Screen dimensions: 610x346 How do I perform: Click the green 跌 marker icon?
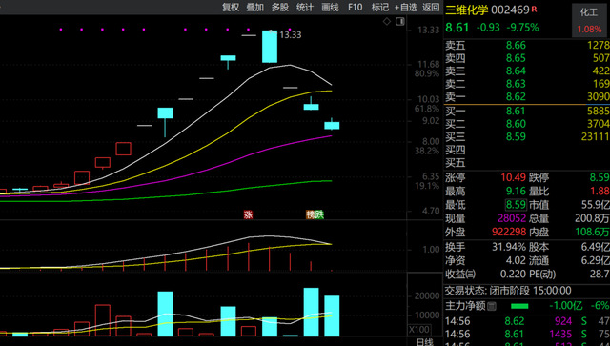coord(319,214)
